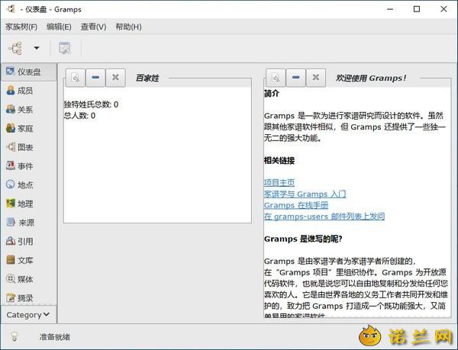Detach the 百家姓 gramplet
This screenshot has width=458, height=350.
(x=76, y=78)
